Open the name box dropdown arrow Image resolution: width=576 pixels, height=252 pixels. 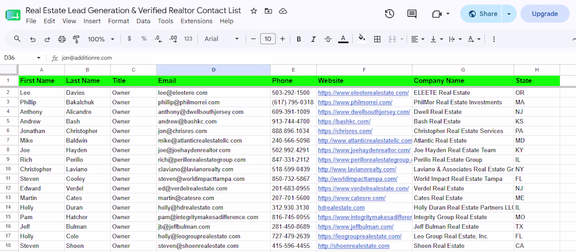(x=39, y=58)
